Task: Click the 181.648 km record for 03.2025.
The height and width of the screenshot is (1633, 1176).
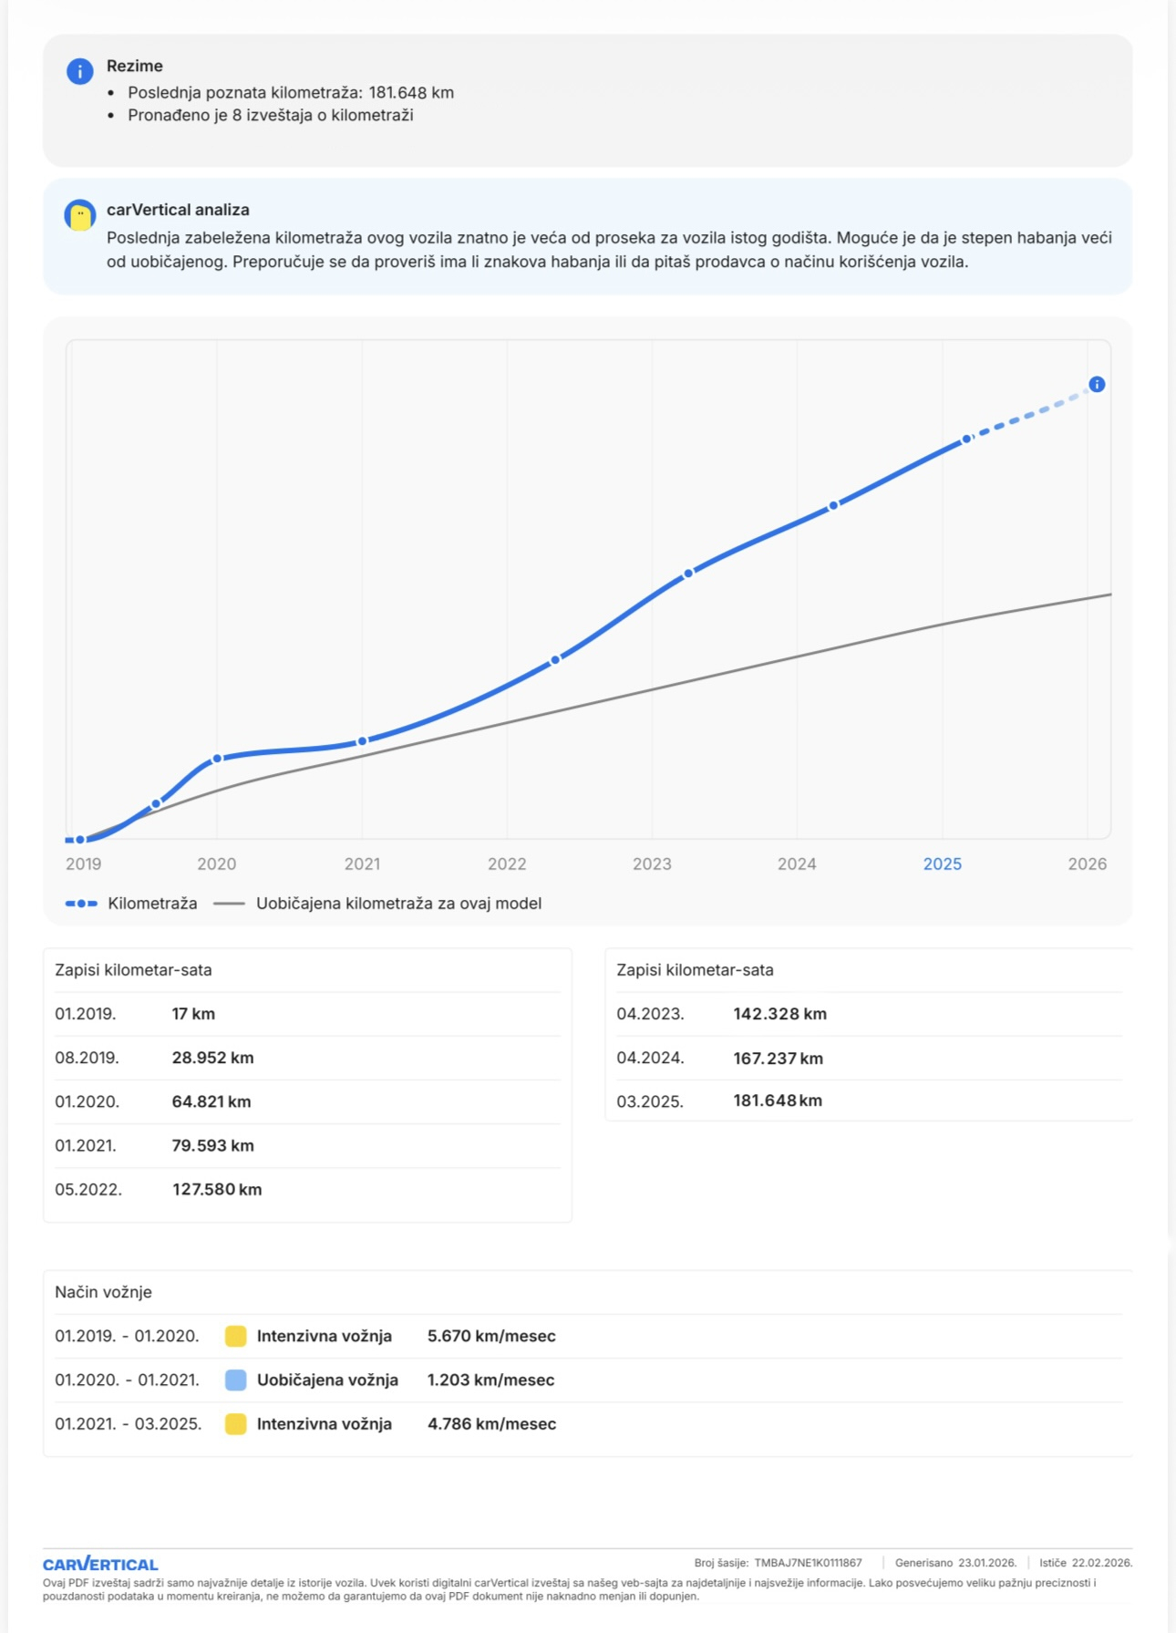Action: click(778, 1101)
